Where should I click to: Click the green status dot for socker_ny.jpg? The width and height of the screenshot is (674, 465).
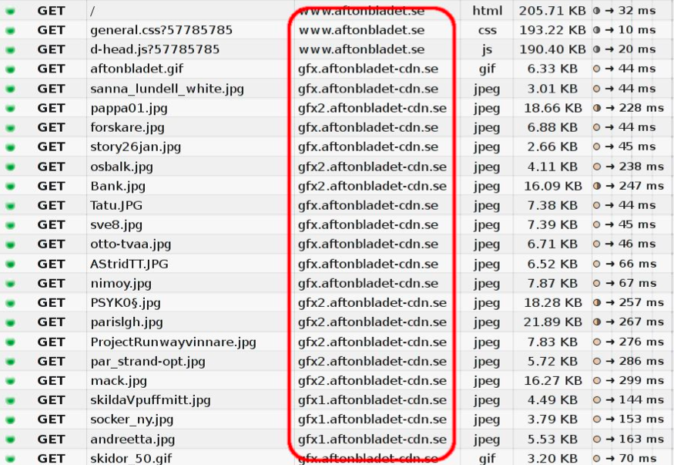(x=10, y=420)
